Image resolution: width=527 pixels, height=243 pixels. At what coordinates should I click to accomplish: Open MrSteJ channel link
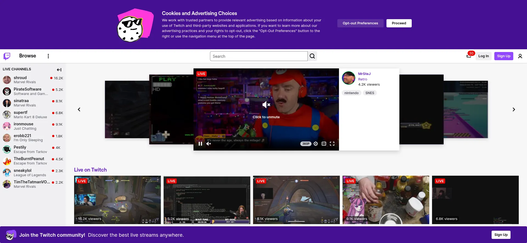pos(364,74)
